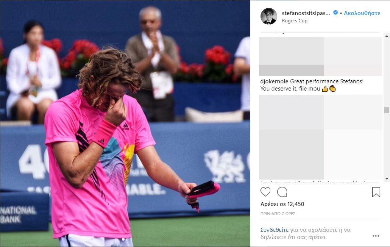Click the verified blue badge icon
The image size is (390, 247).
335,13
